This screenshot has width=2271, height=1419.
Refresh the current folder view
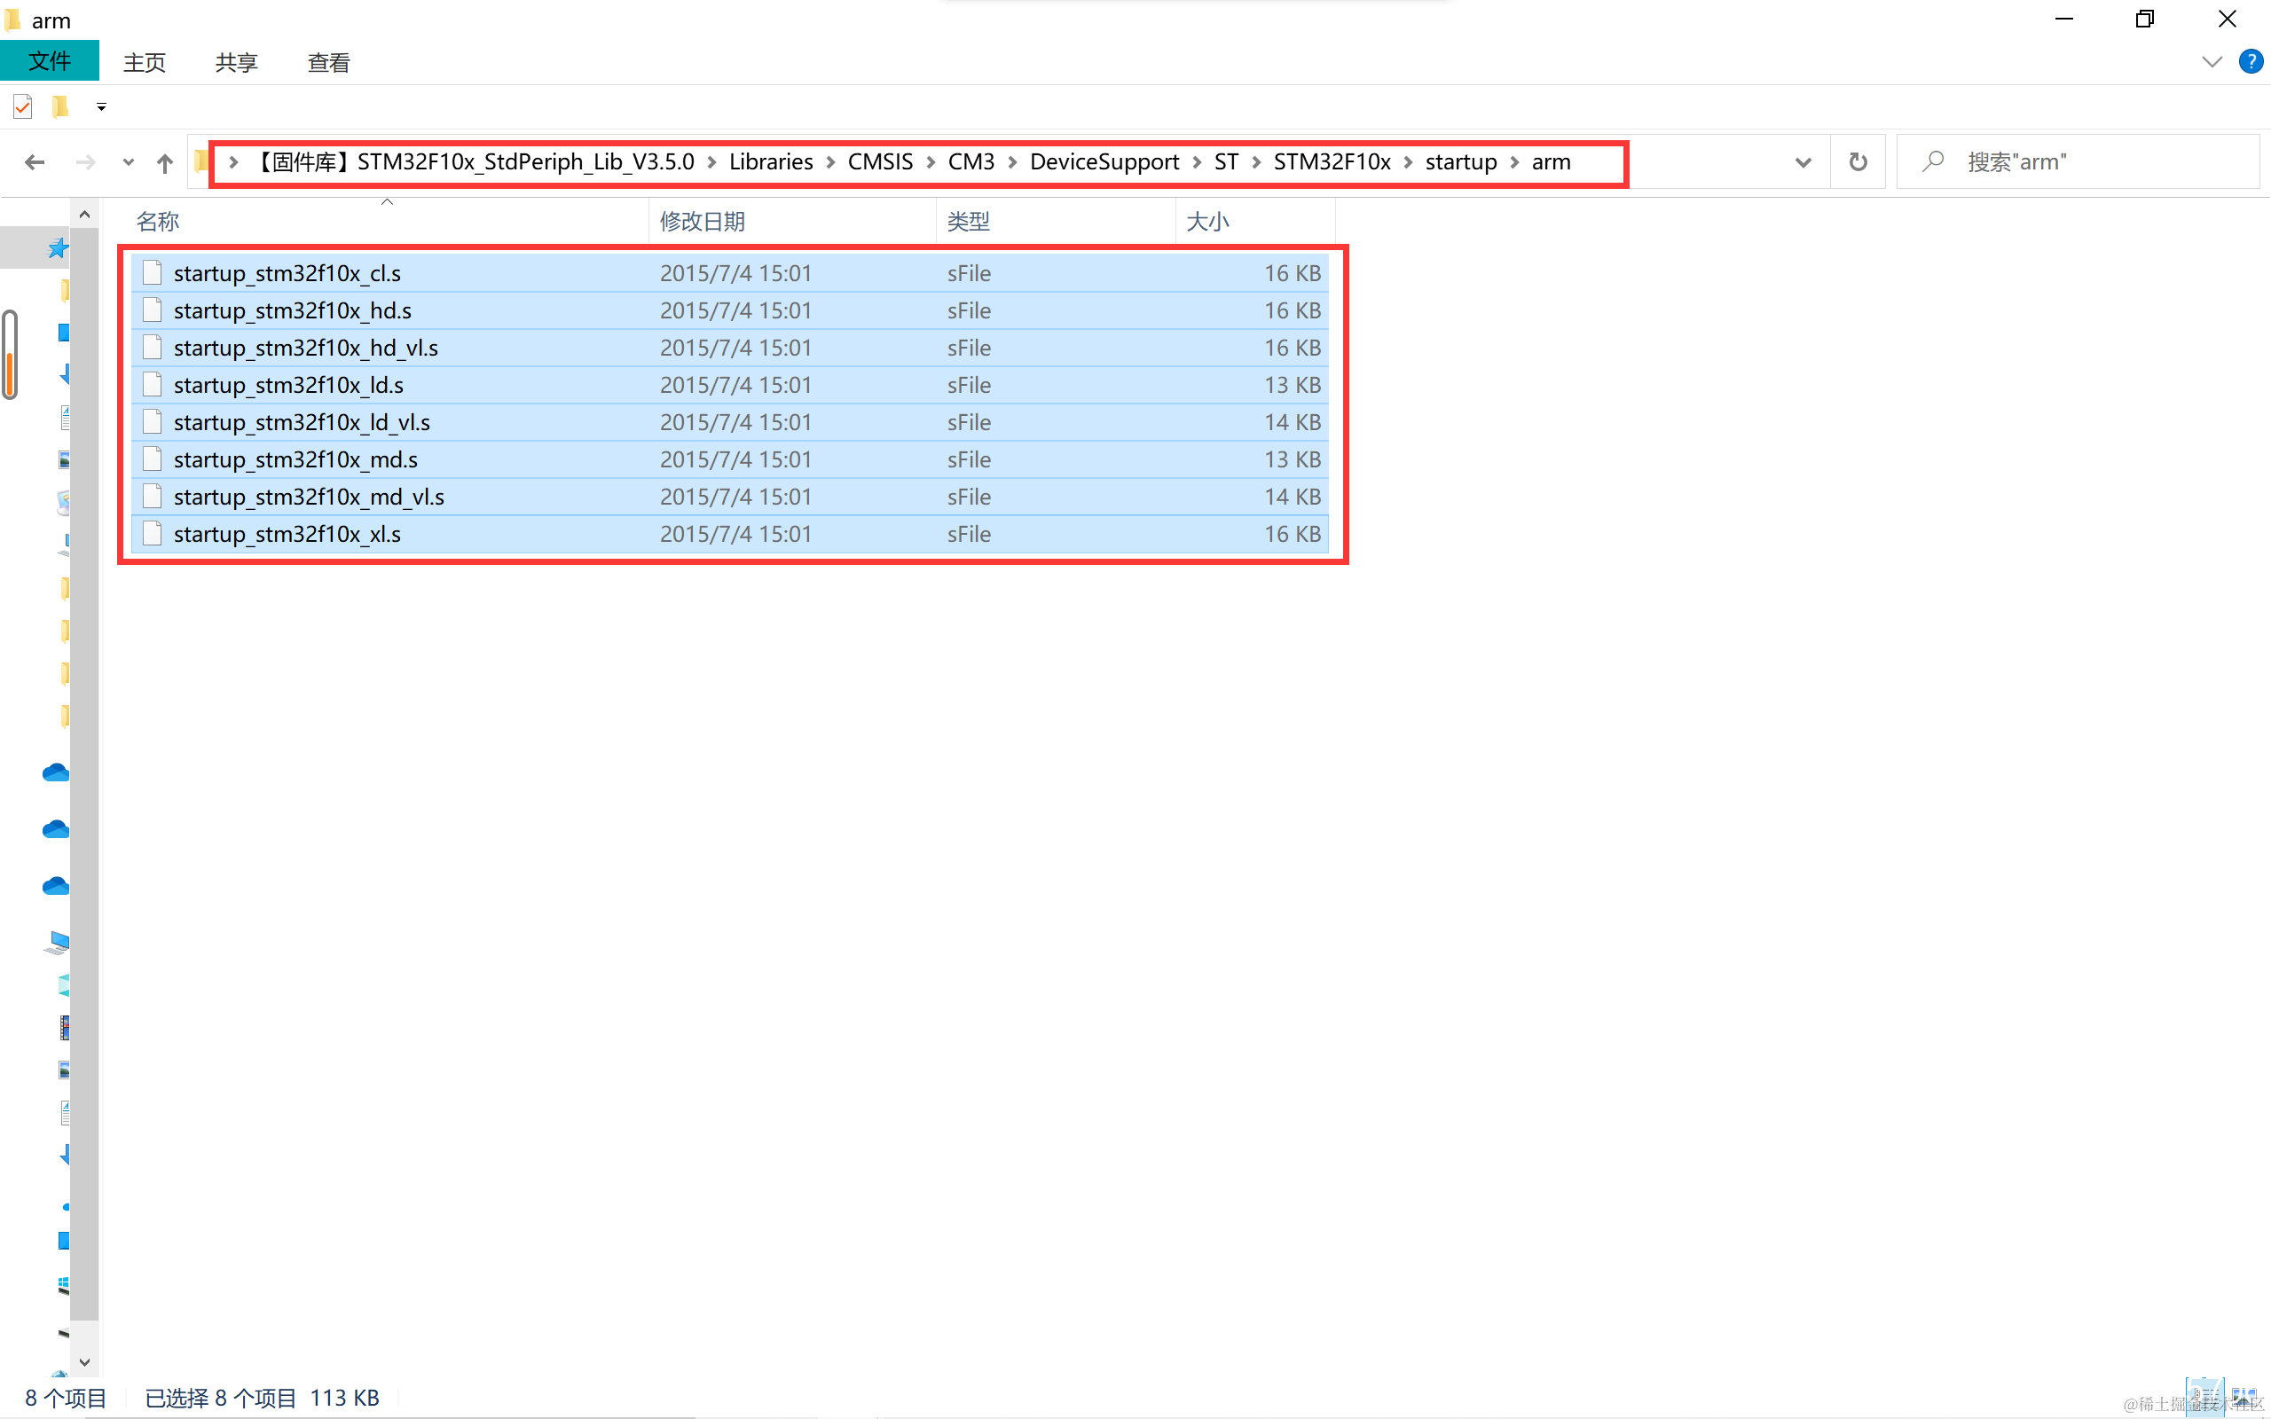[x=1857, y=161]
